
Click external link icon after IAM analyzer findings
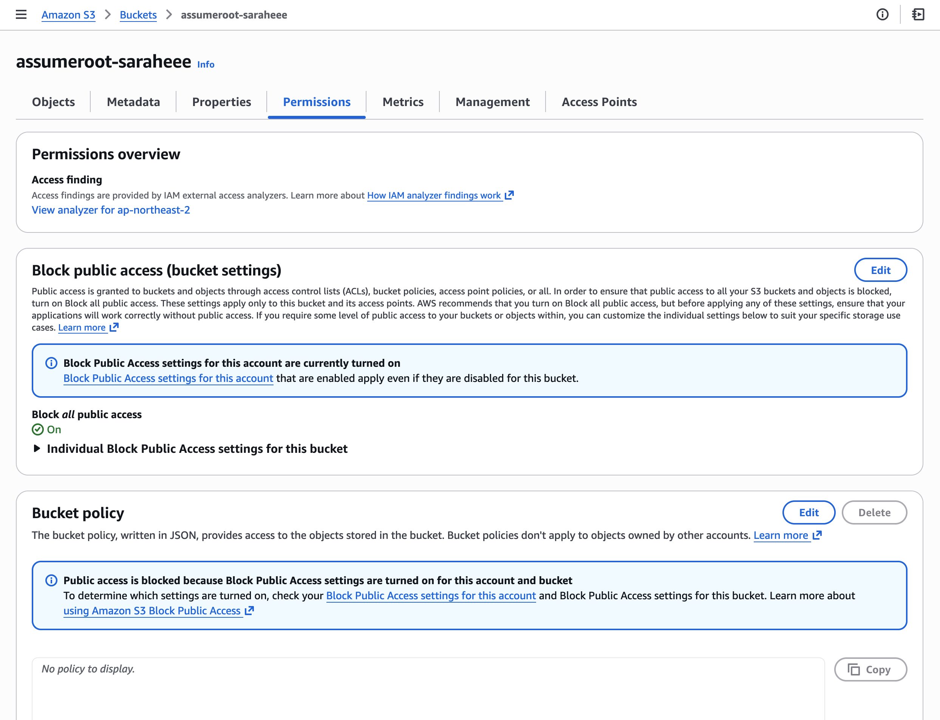509,195
